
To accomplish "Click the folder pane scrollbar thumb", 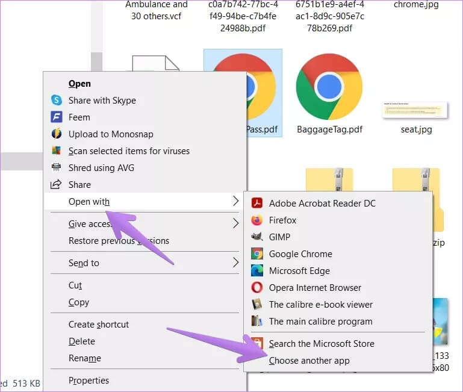I will [x=96, y=61].
